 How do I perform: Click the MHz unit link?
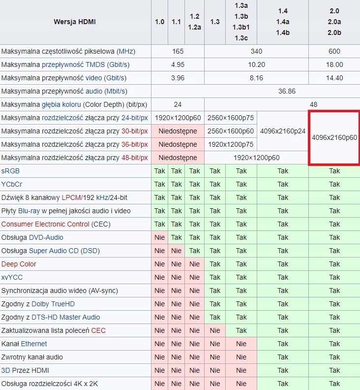pos(125,51)
